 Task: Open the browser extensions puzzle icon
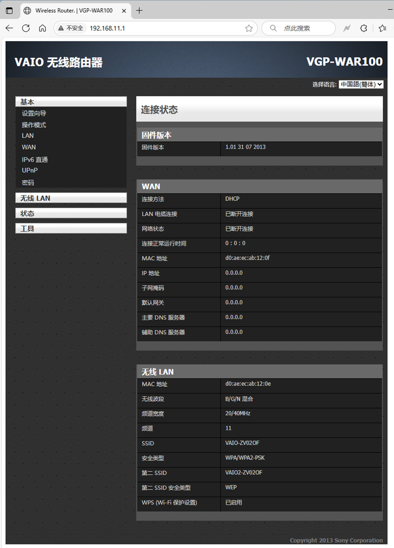(x=363, y=28)
